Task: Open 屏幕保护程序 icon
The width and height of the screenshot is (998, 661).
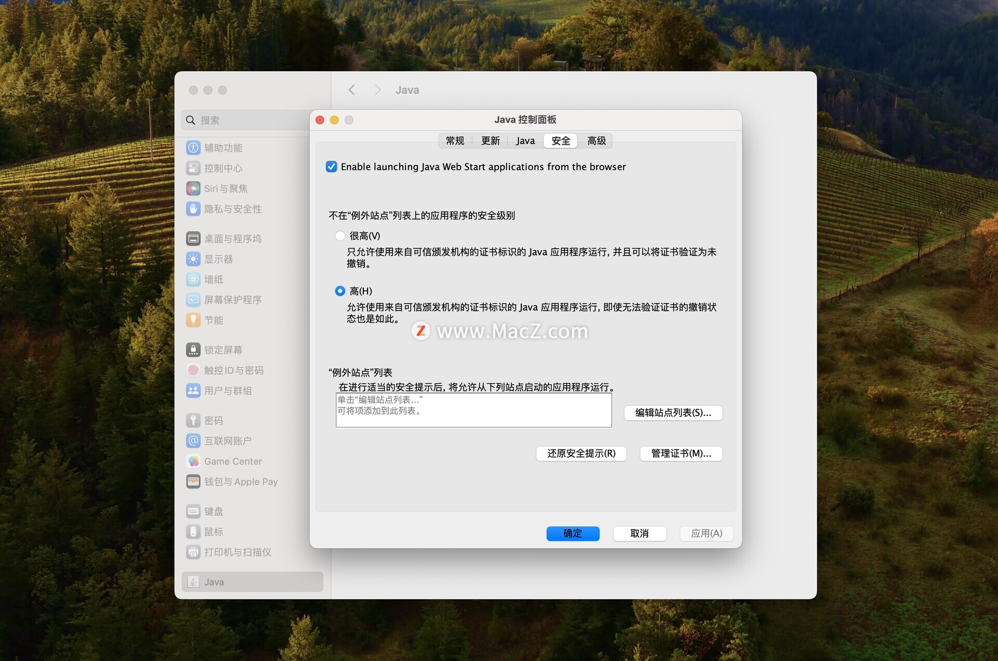Action: [x=193, y=300]
